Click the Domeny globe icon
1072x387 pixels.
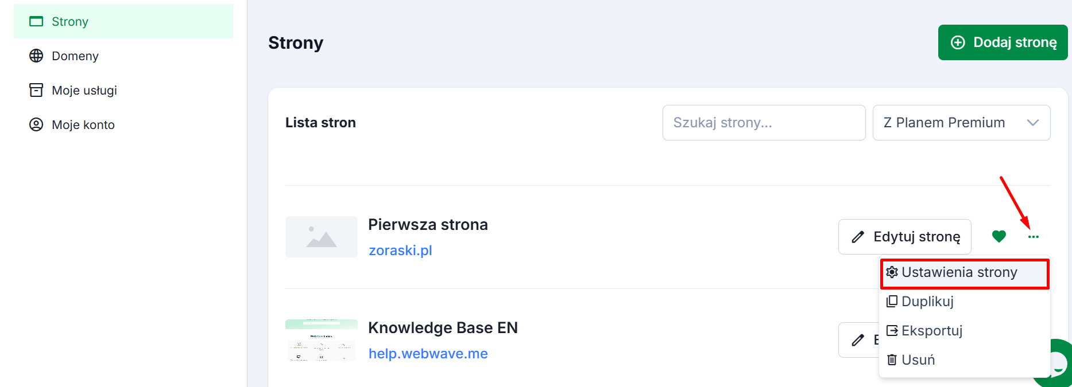pos(36,56)
